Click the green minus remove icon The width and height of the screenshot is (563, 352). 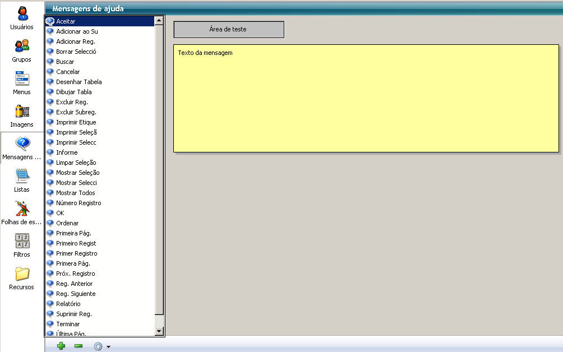click(79, 346)
